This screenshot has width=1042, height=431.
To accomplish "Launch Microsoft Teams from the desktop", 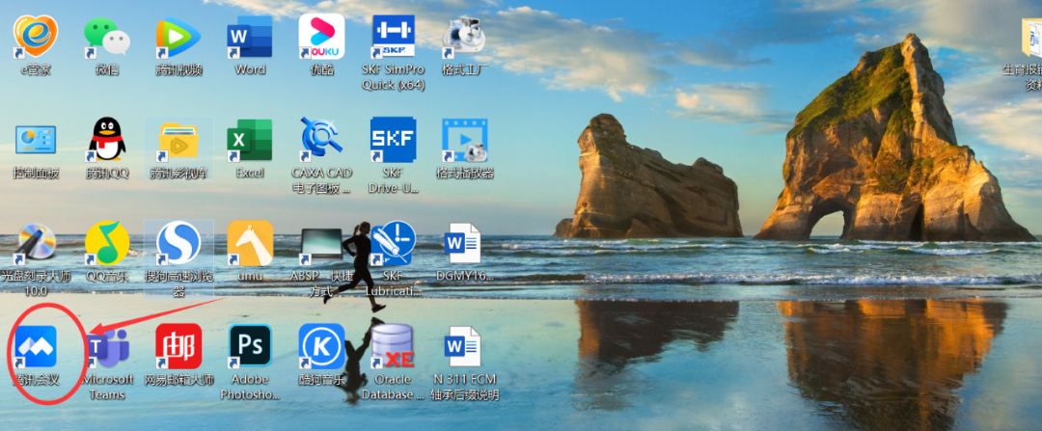I will [x=107, y=347].
